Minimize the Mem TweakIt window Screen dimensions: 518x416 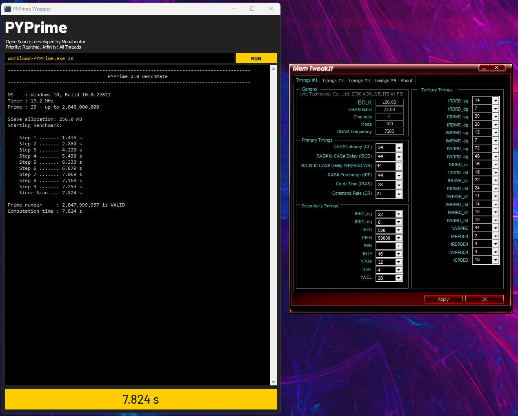coord(484,68)
